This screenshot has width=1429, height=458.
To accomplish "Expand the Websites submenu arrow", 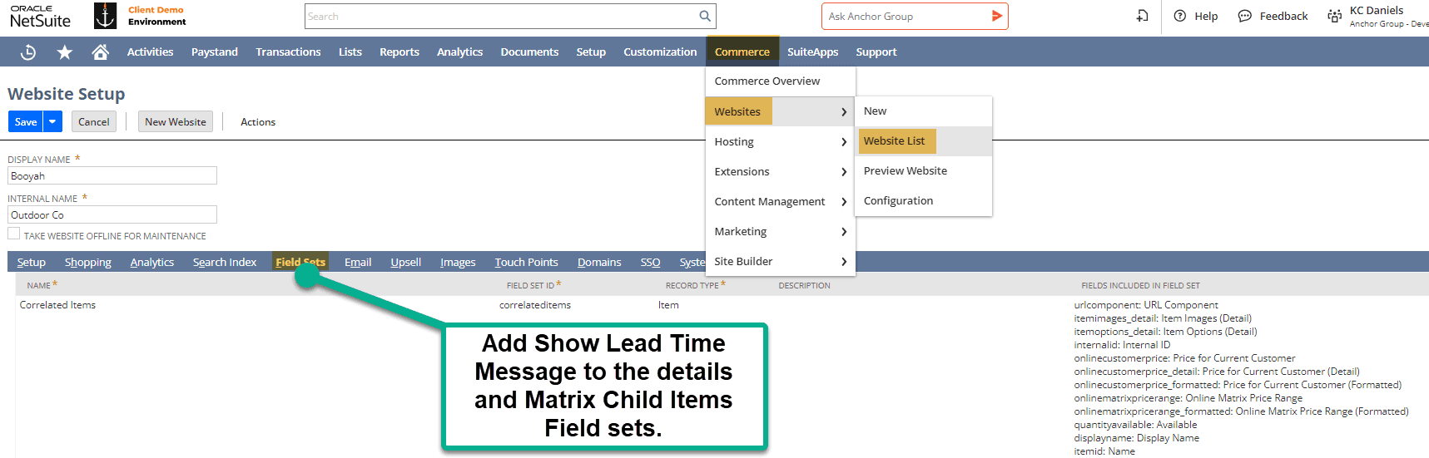I will tap(844, 111).
